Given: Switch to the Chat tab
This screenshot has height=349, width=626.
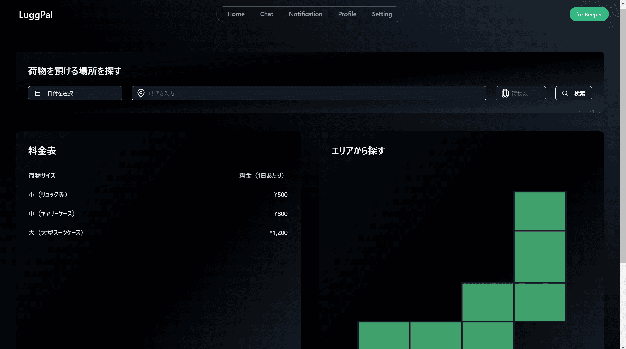Looking at the screenshot, I should point(266,14).
